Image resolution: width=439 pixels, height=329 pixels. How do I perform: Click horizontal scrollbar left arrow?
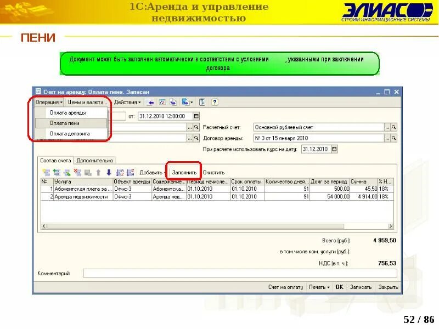tap(44, 226)
